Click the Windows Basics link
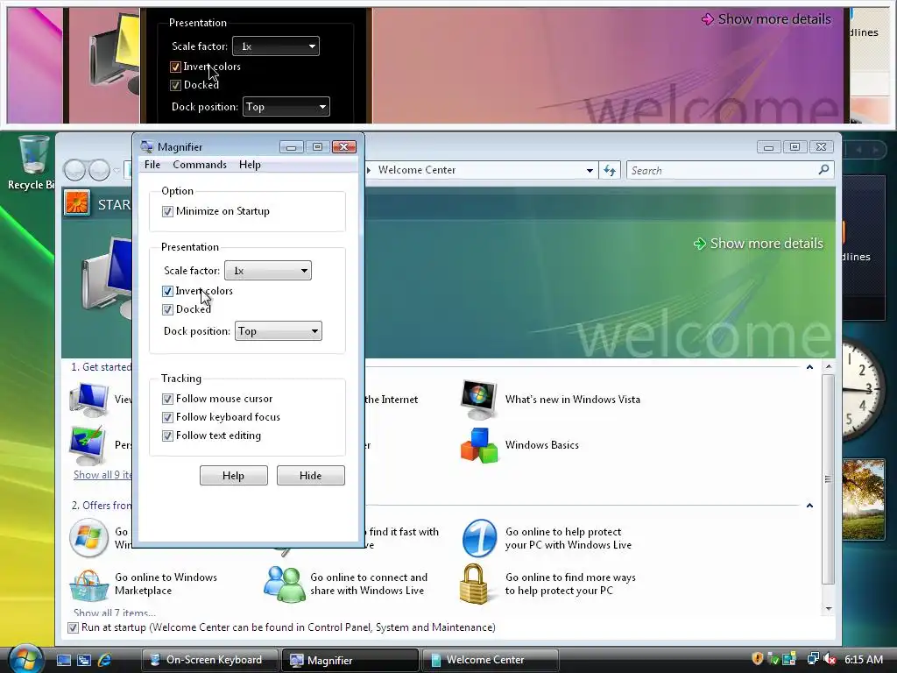This screenshot has height=673, width=897. pos(541,445)
